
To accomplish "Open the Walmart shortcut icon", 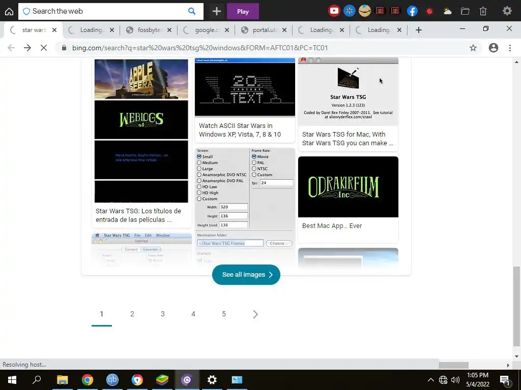I will pos(349,11).
